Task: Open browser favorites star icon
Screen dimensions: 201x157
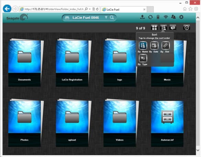Action: pyautogui.click(x=190, y=9)
